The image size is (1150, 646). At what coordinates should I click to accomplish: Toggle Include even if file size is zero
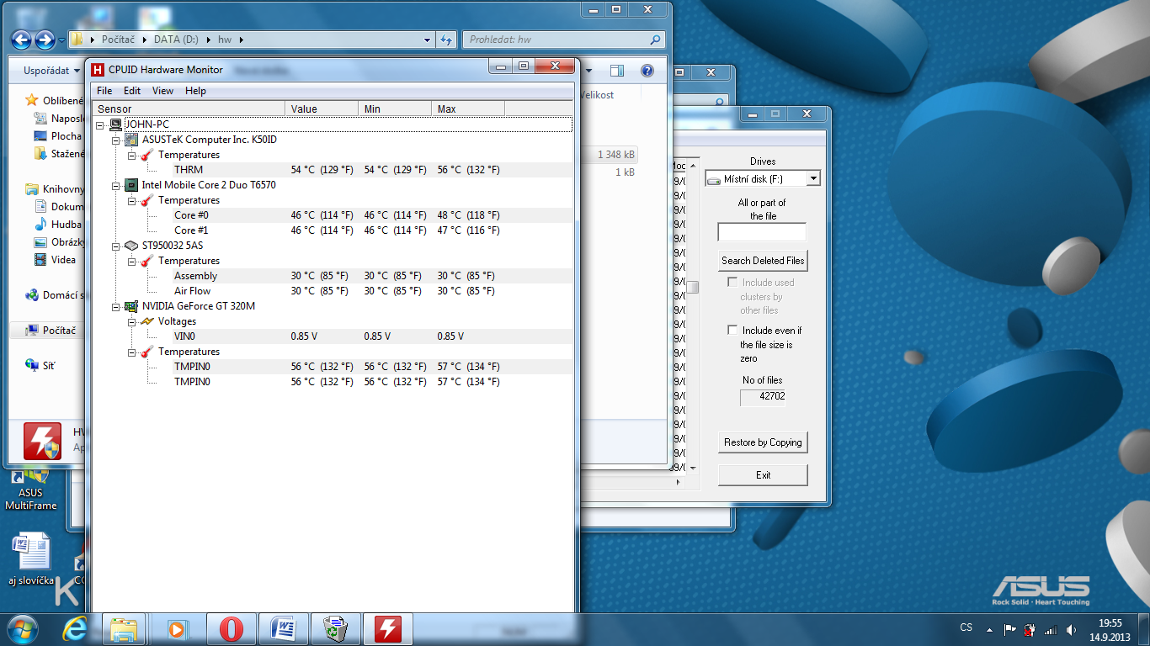[x=732, y=331]
